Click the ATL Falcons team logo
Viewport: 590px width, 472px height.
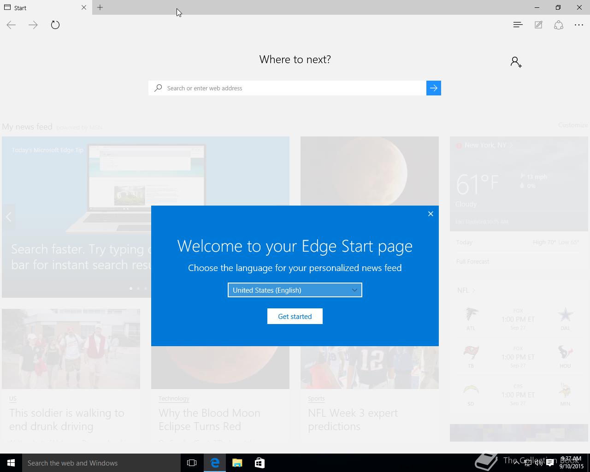[x=471, y=315]
